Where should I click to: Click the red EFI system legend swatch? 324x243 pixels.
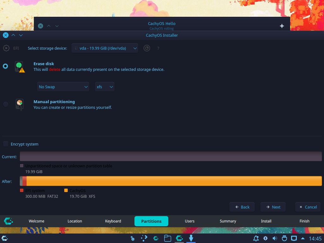click(x=22, y=190)
